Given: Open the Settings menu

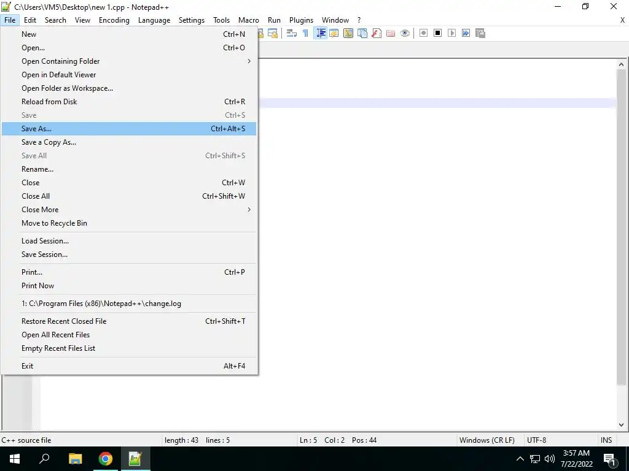Looking at the screenshot, I should coord(192,20).
